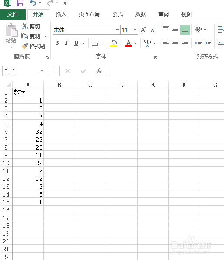
Task: Open the 字体 font dialog launcher
Action: tap(155, 58)
